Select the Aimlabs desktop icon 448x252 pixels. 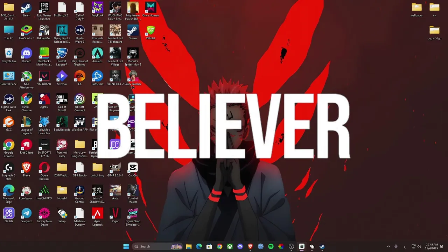click(x=97, y=55)
